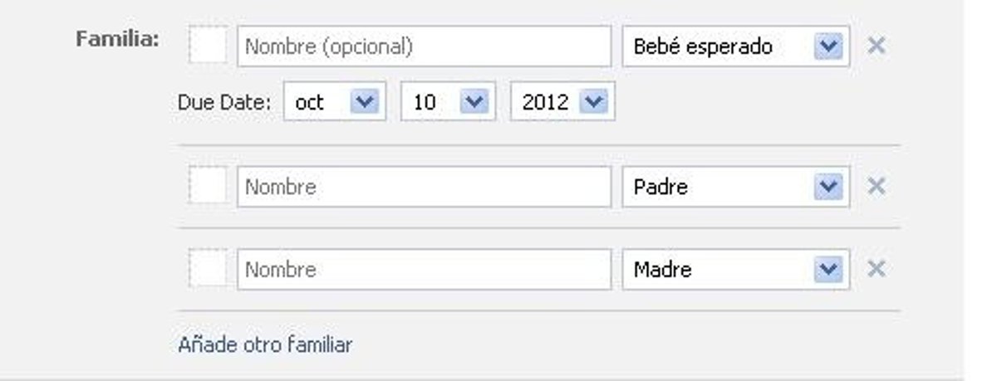
Task: Click the arrow button on Madre dropdown
Action: click(x=828, y=270)
